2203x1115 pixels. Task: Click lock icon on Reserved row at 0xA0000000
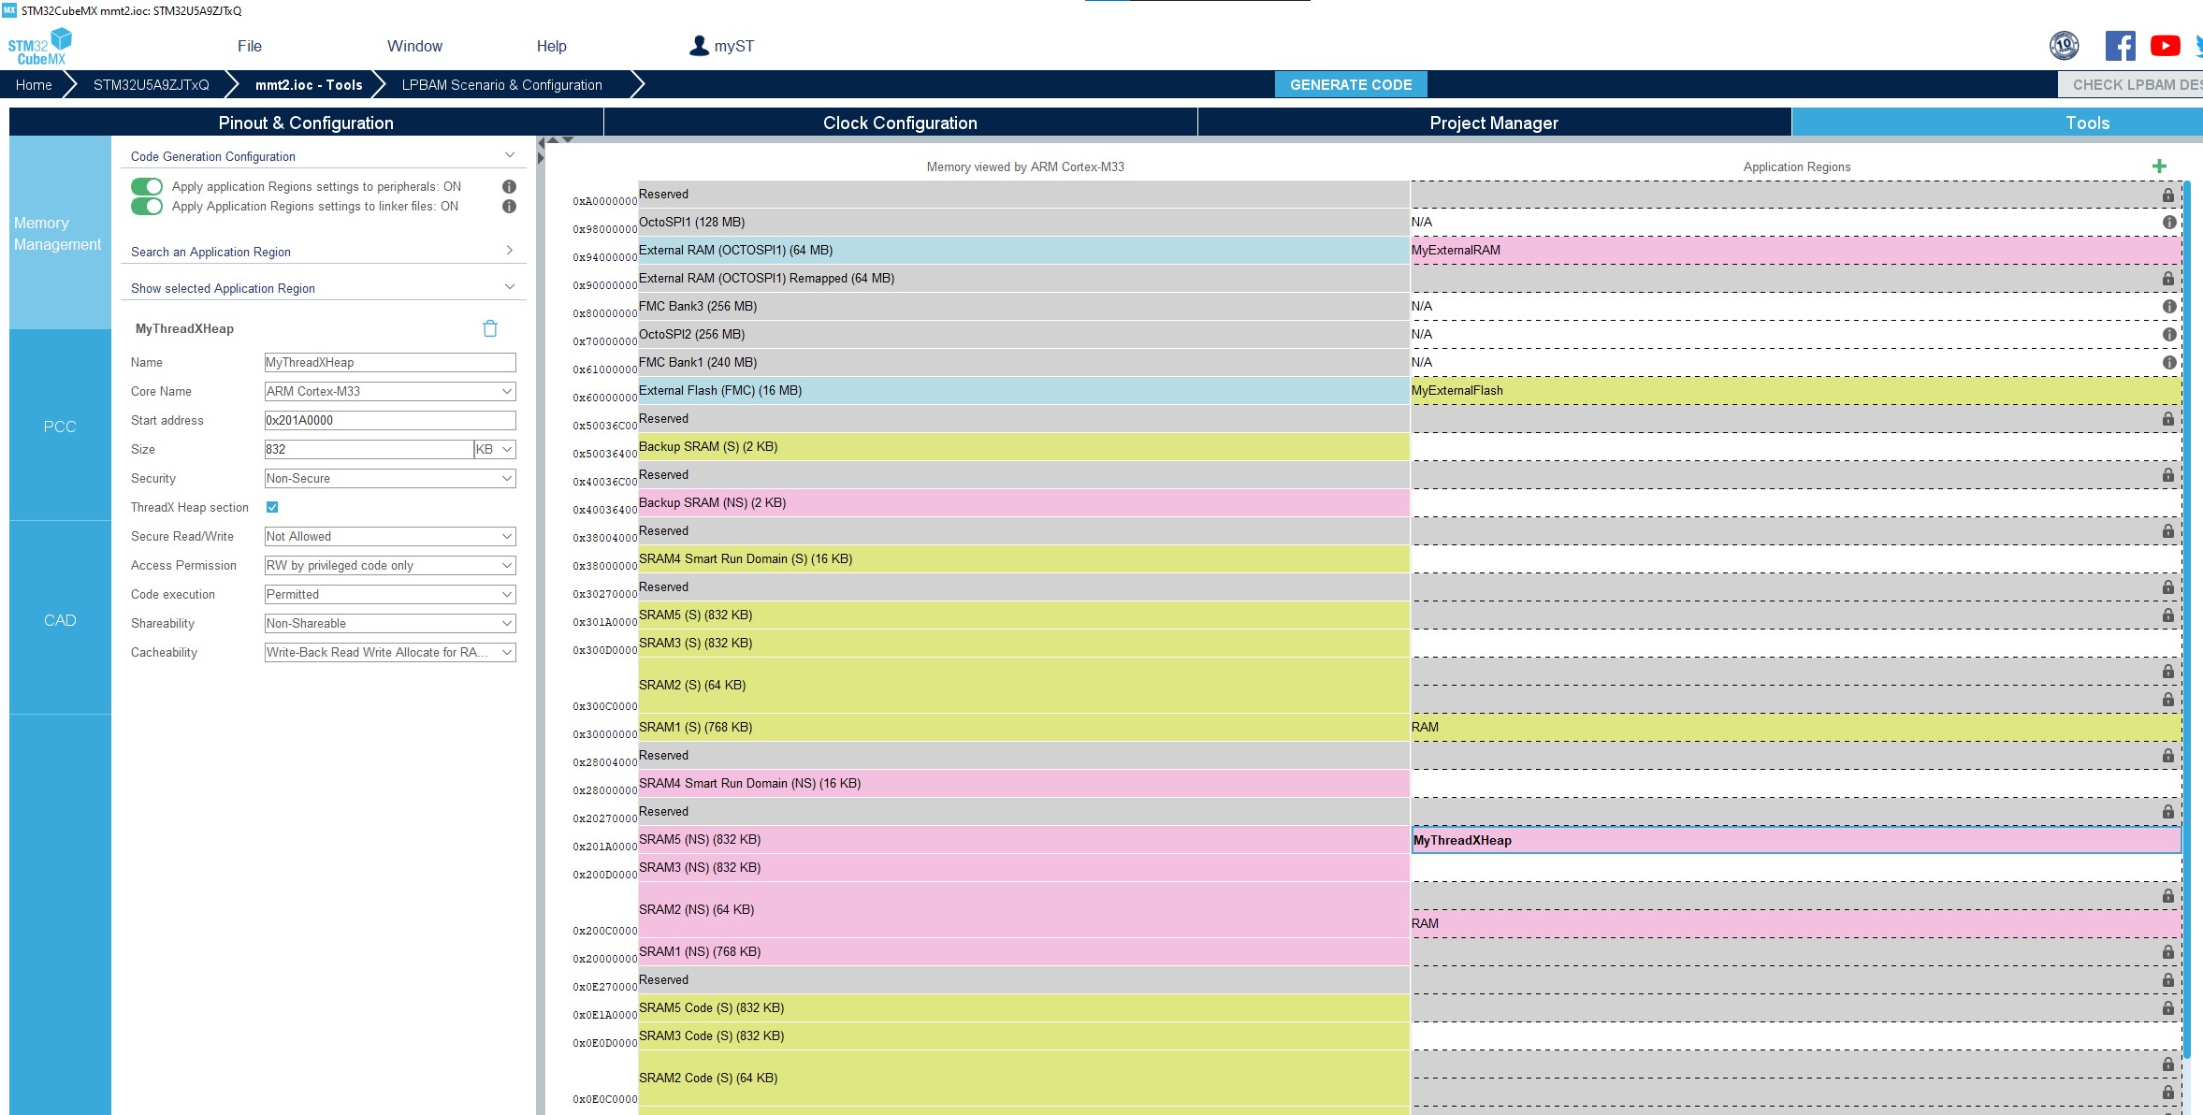point(2168,195)
